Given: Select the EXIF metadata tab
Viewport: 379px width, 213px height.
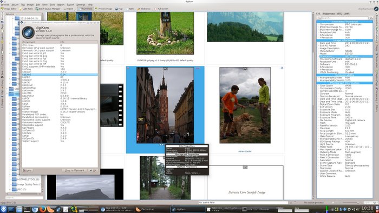Looking at the screenshot, I should (x=318, y=14).
